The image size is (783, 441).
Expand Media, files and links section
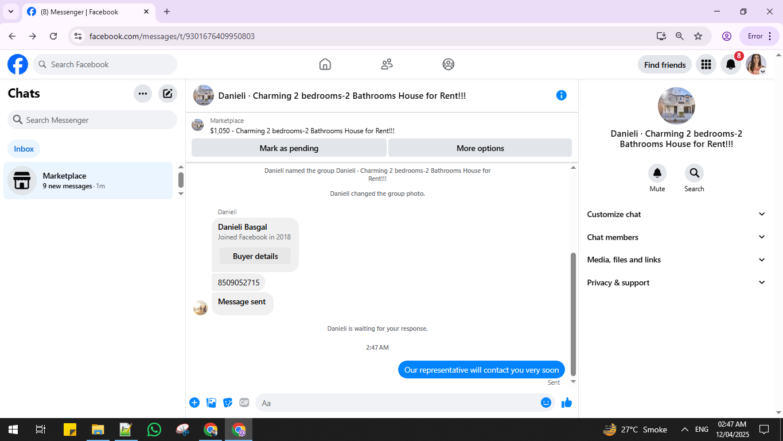pos(676,260)
